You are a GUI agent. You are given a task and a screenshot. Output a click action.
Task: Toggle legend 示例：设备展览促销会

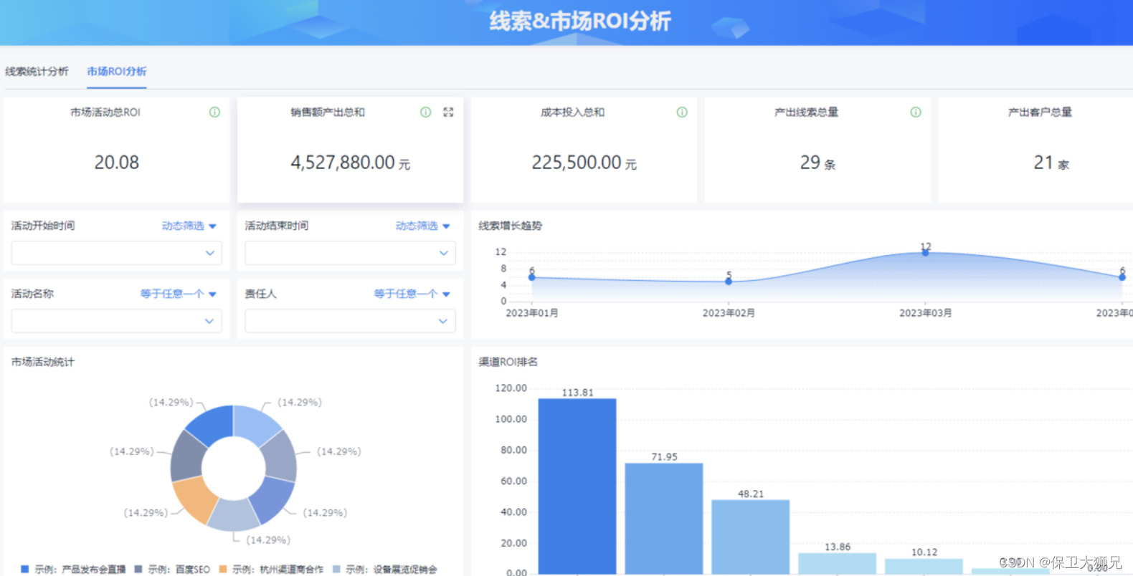[384, 569]
